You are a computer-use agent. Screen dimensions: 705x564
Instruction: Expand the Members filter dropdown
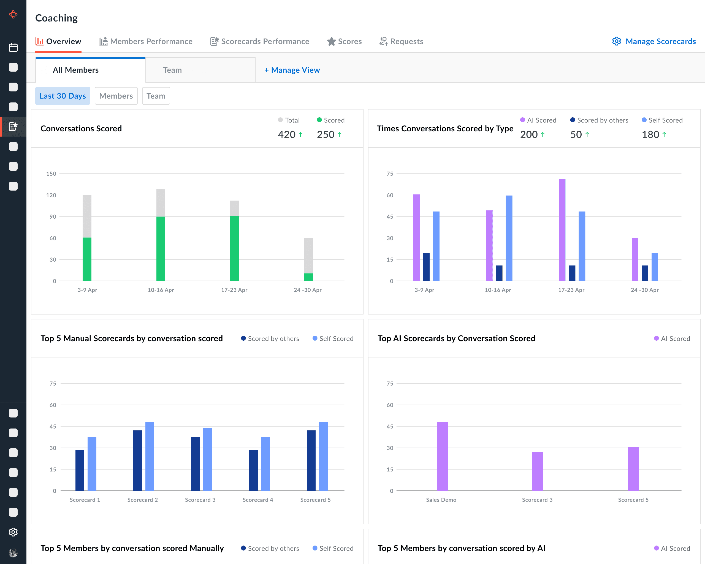116,96
